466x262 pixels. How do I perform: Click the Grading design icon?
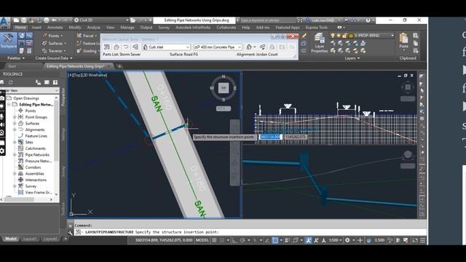click(x=79, y=51)
